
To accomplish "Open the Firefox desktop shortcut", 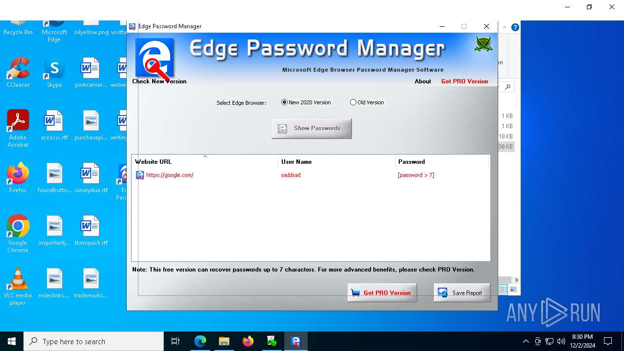I will tap(18, 178).
